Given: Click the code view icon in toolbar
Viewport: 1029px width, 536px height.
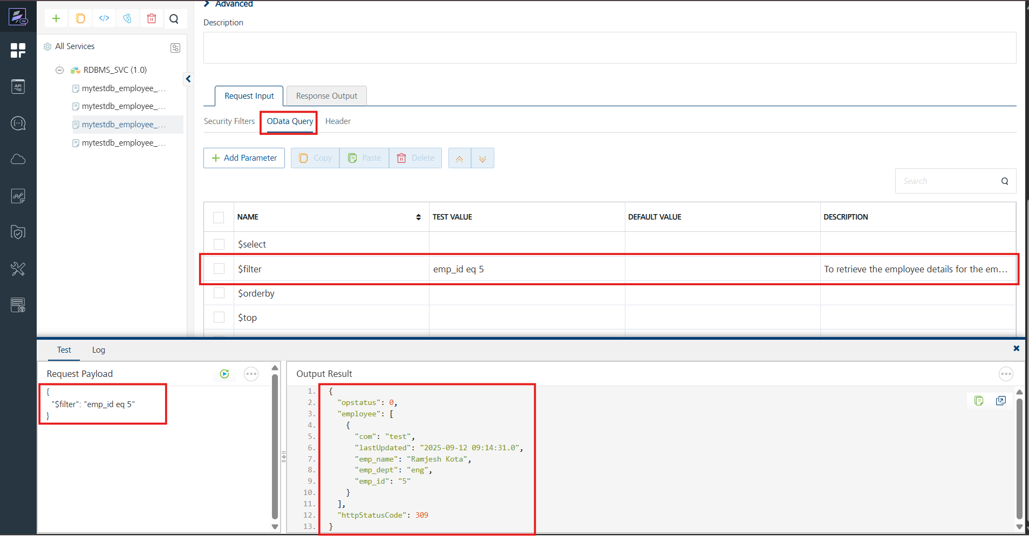Looking at the screenshot, I should tap(104, 18).
